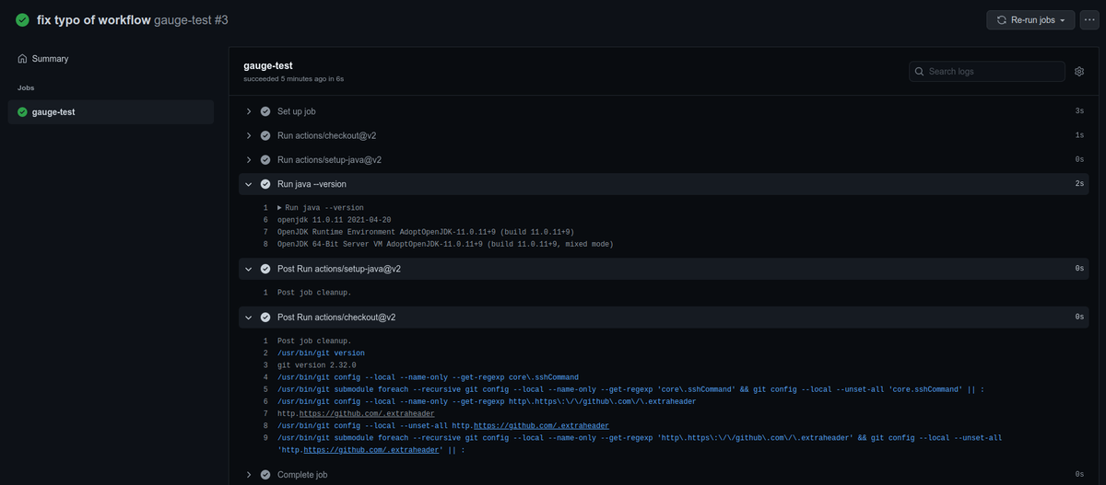Click the 'Jobs' sidebar section label
This screenshot has height=485, width=1106.
pyautogui.click(x=26, y=88)
